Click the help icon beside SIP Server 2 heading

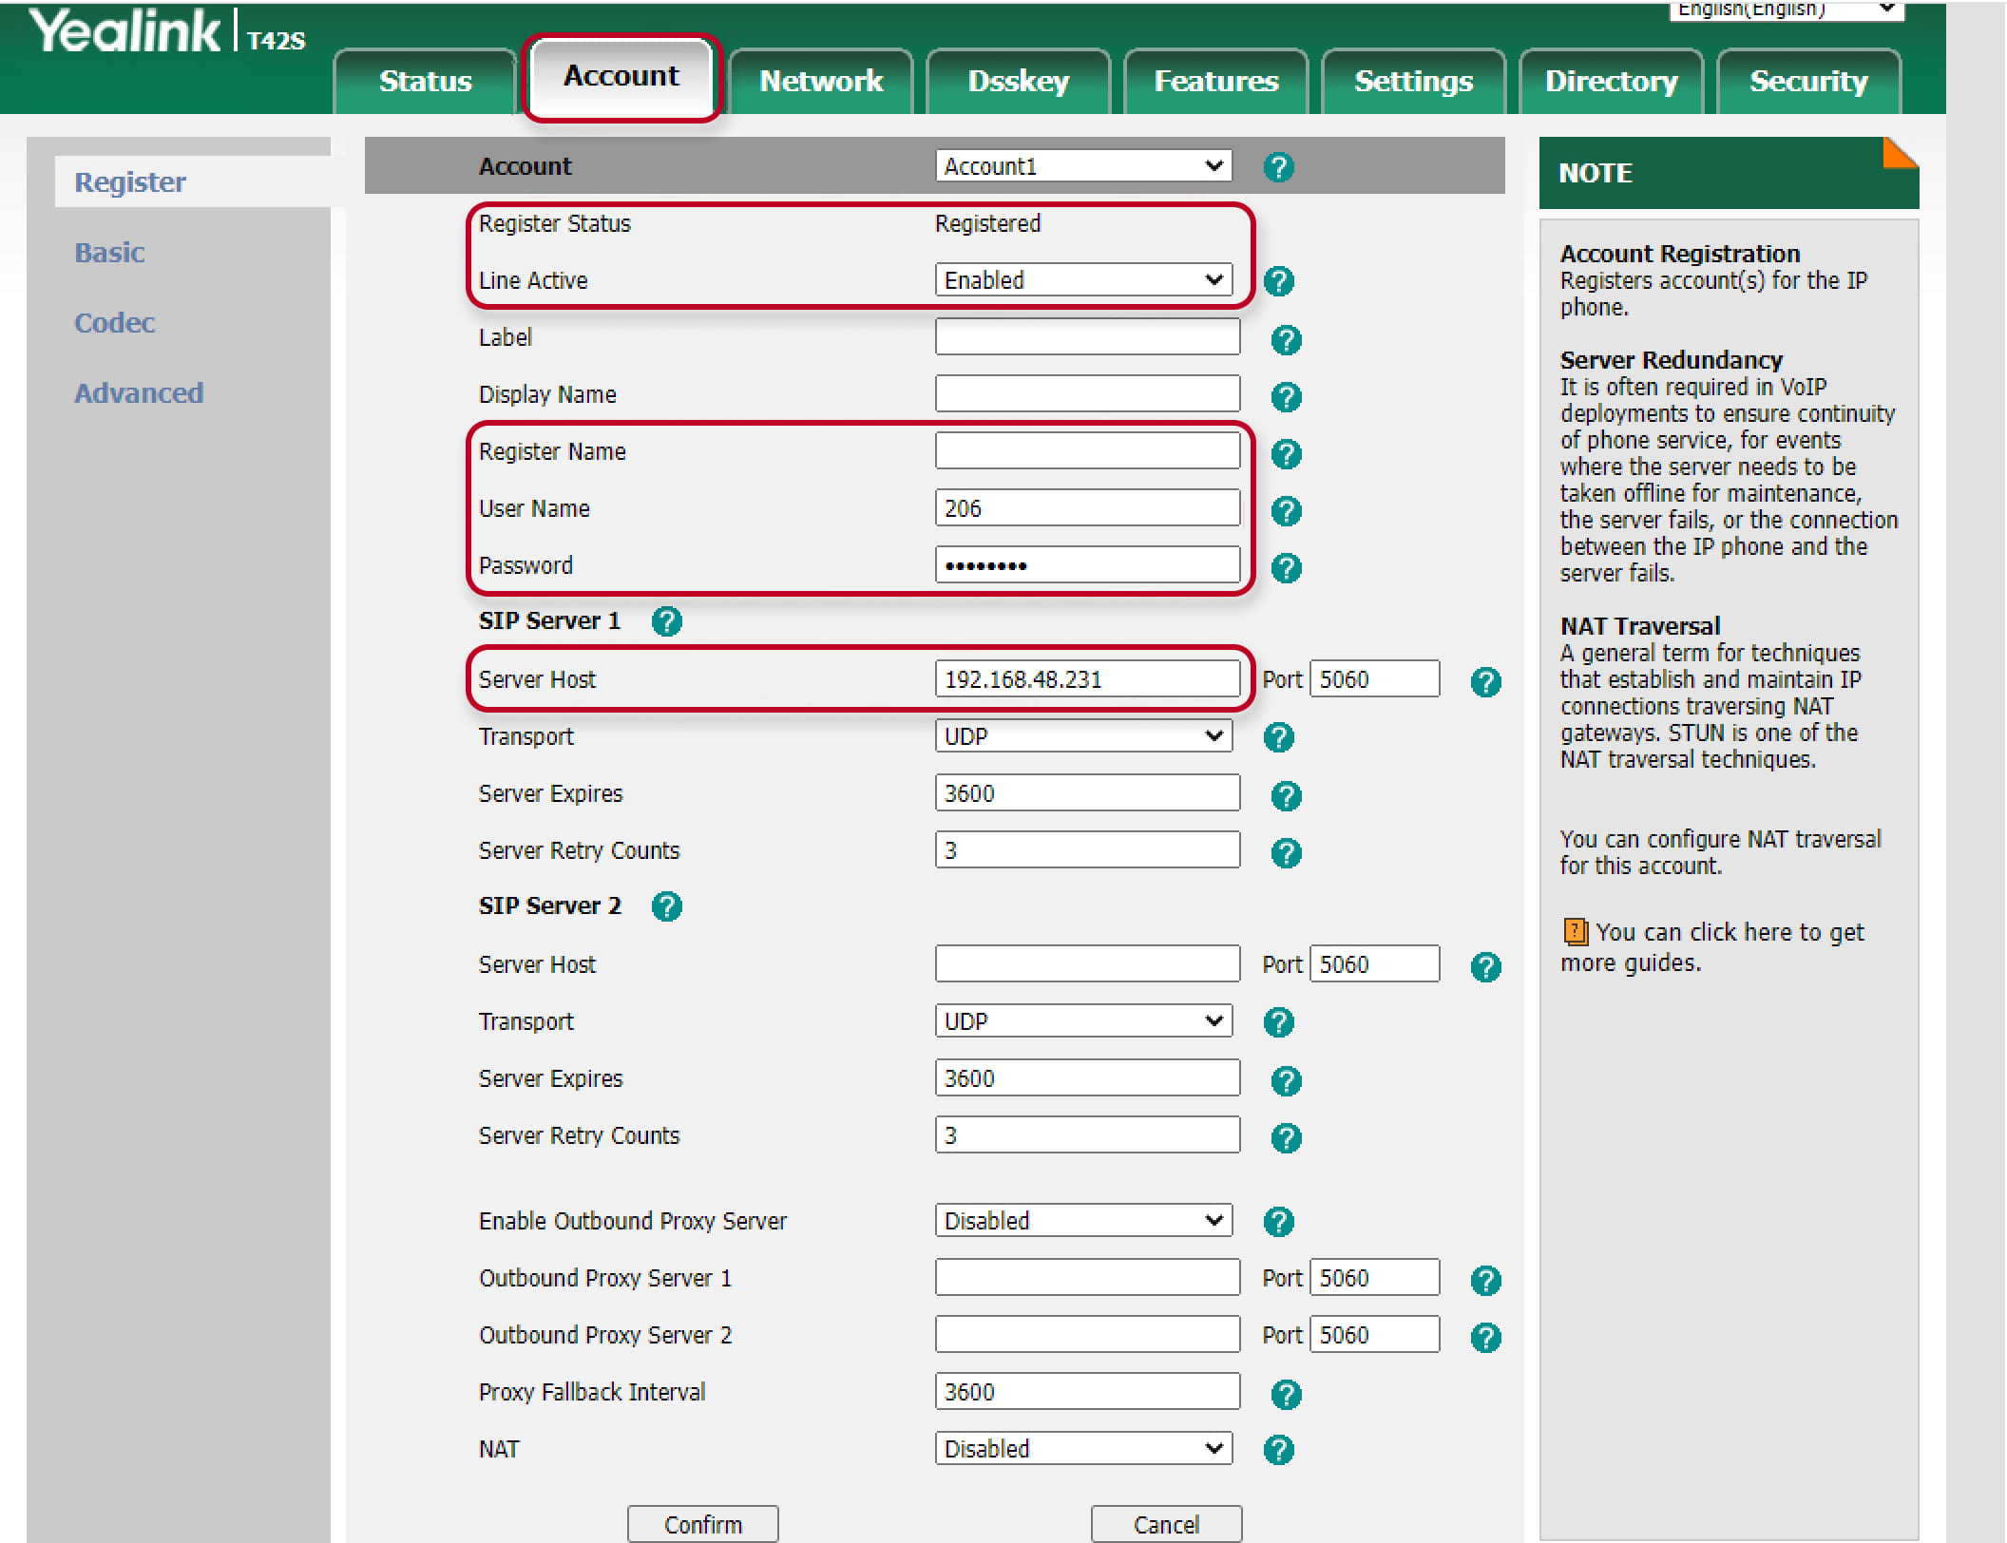coord(666,906)
